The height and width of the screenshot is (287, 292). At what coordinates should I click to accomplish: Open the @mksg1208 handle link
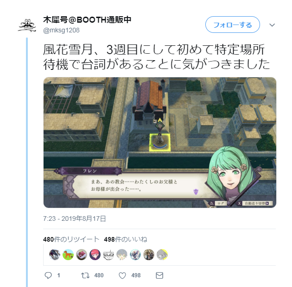click(61, 30)
